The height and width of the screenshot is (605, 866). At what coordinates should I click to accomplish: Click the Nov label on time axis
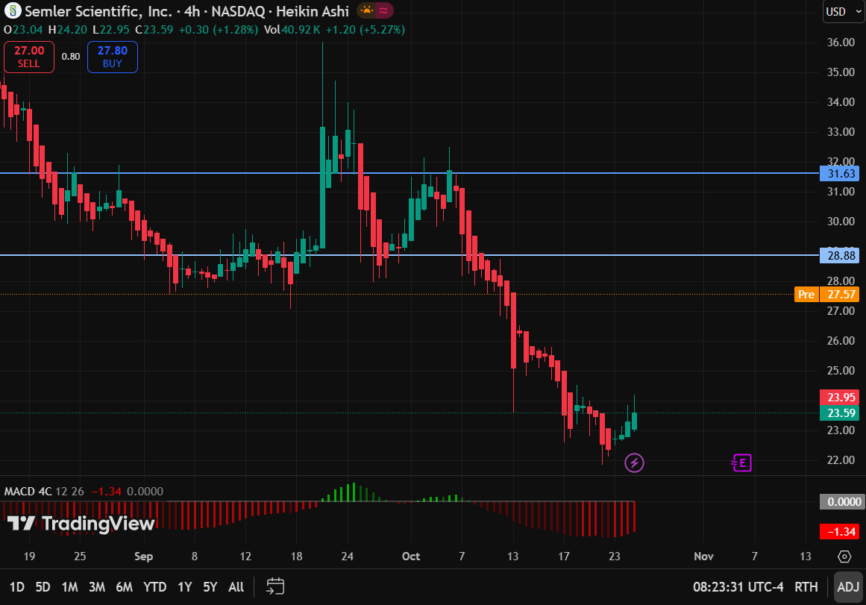[x=703, y=557]
